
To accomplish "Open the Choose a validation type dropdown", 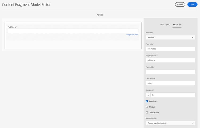I will [171, 123].
